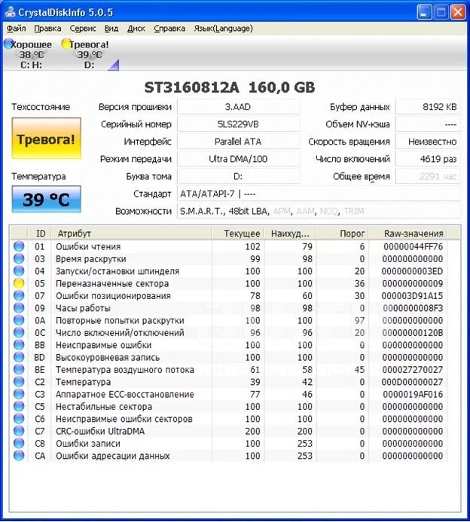Click status icon for 03 Время раскрутки
Image resolution: width=470 pixels, height=522 pixels.
(19, 258)
